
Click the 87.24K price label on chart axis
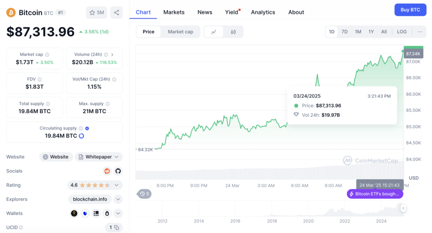tap(413, 54)
